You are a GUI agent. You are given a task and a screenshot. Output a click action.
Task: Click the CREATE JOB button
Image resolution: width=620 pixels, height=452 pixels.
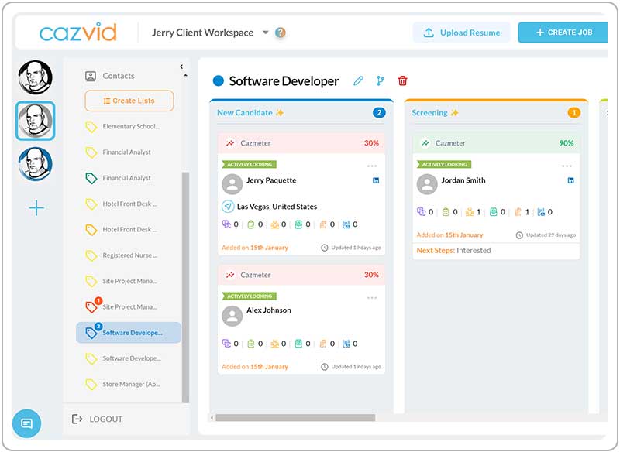(563, 33)
